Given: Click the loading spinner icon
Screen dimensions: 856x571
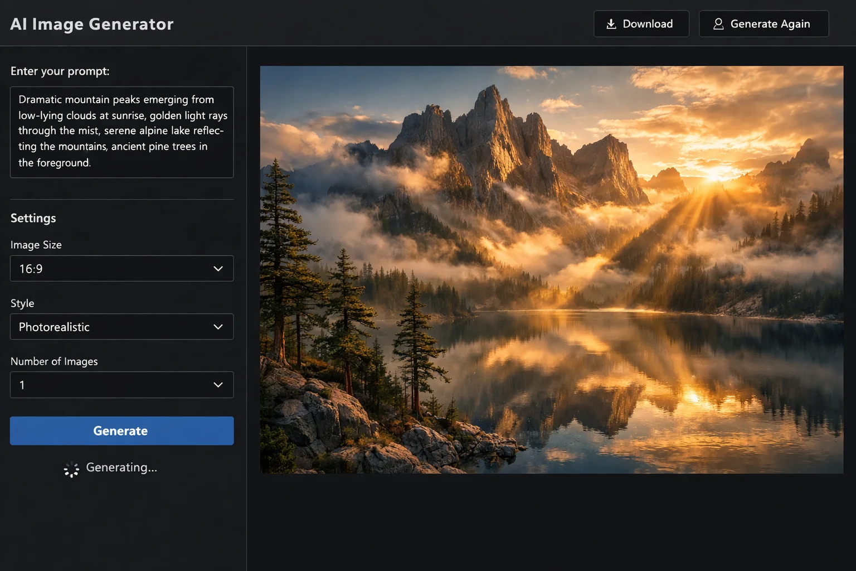Looking at the screenshot, I should (x=71, y=470).
